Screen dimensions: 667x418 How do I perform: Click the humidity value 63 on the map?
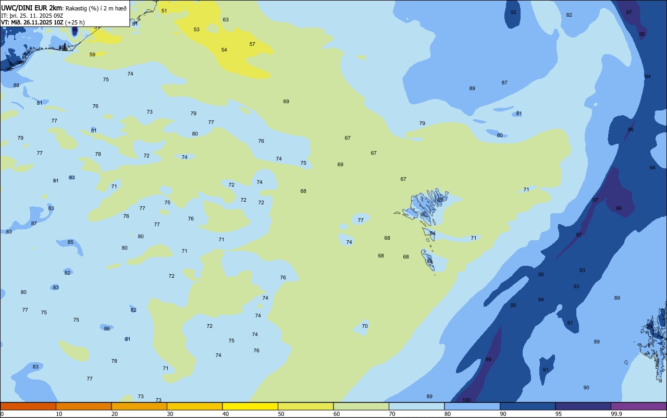226,19
